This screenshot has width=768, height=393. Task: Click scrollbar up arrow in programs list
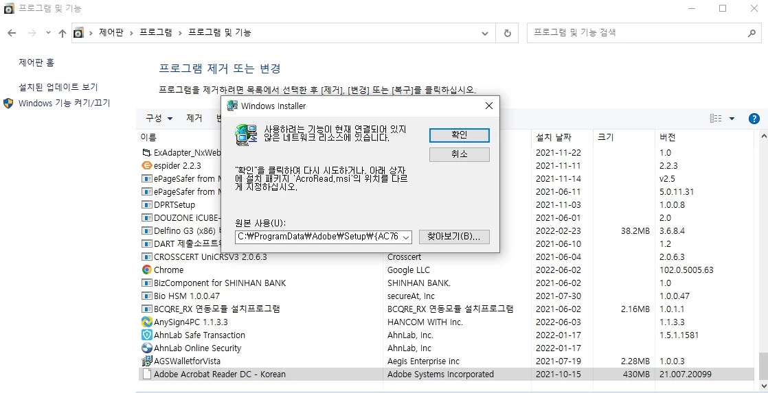point(763,135)
